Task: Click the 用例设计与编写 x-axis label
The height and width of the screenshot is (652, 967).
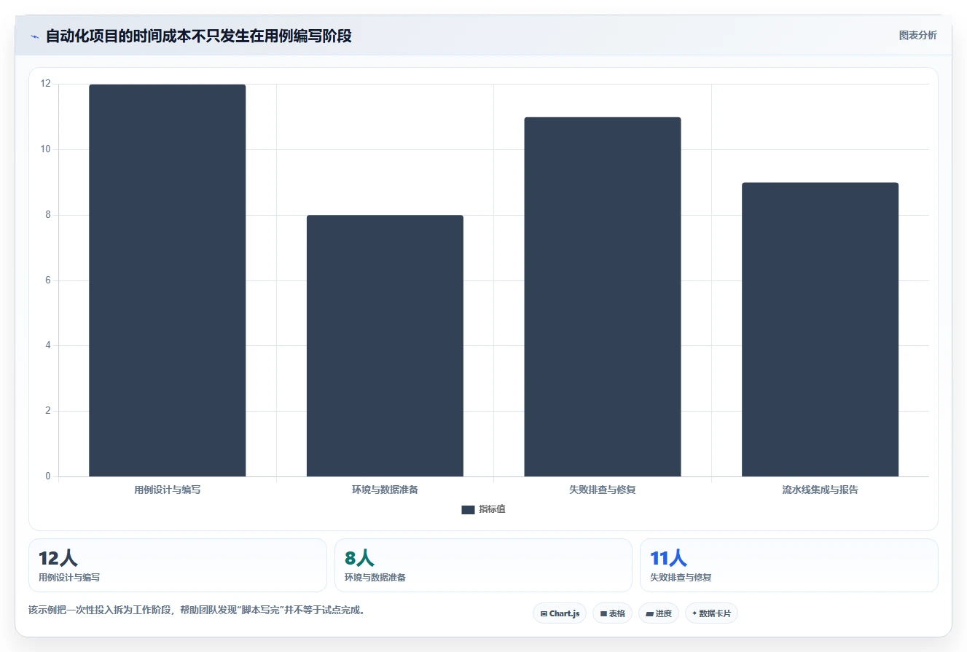Action: pos(168,490)
